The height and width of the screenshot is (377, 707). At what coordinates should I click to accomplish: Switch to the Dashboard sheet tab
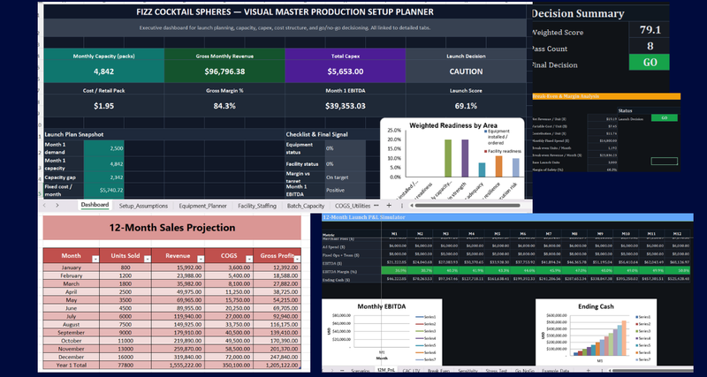click(95, 205)
